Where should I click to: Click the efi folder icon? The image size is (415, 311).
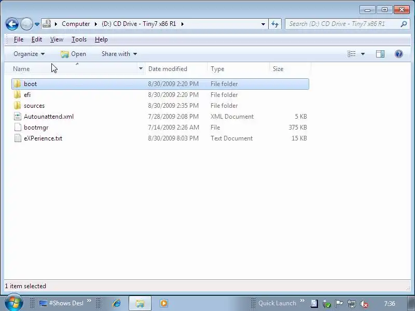tap(18, 95)
